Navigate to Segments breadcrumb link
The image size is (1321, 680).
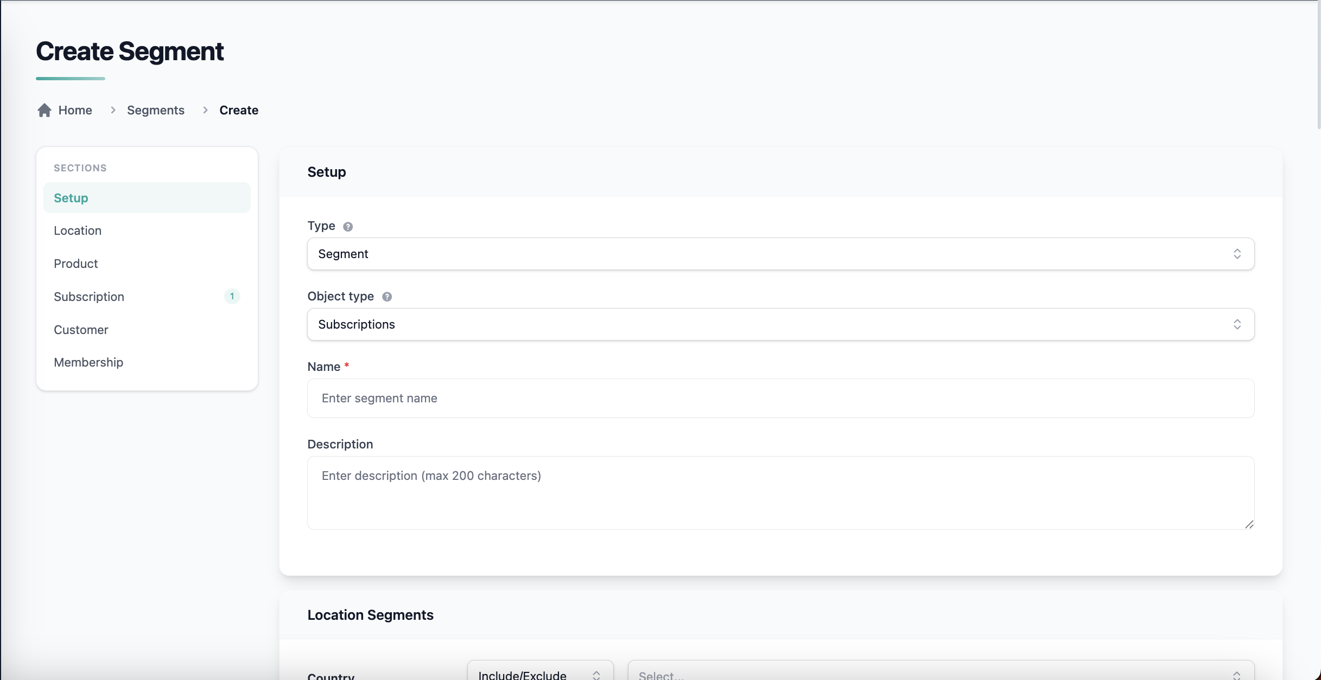(156, 110)
